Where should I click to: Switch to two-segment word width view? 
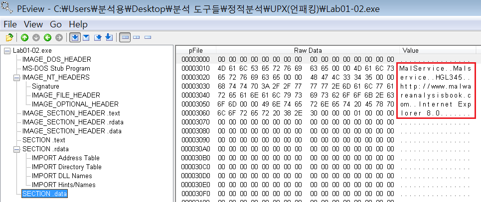click(x=137, y=38)
